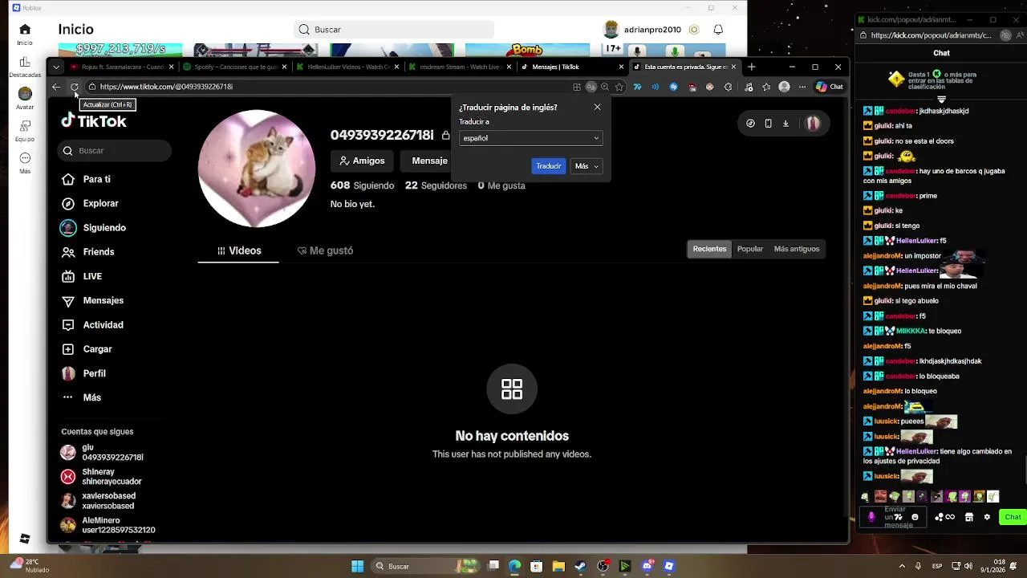This screenshot has width=1027, height=578.
Task: Select the Recientes sort option
Action: (709, 249)
